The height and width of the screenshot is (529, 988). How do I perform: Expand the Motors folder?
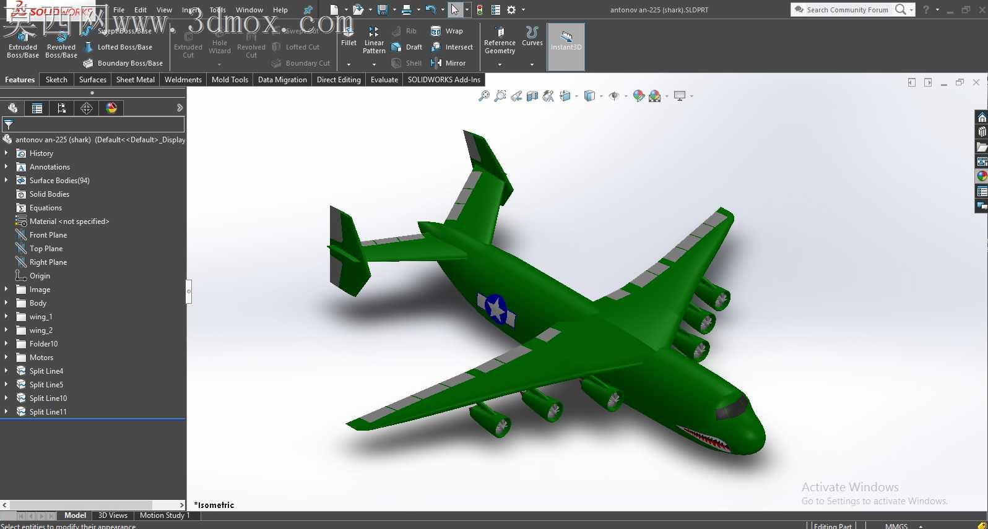(x=6, y=357)
